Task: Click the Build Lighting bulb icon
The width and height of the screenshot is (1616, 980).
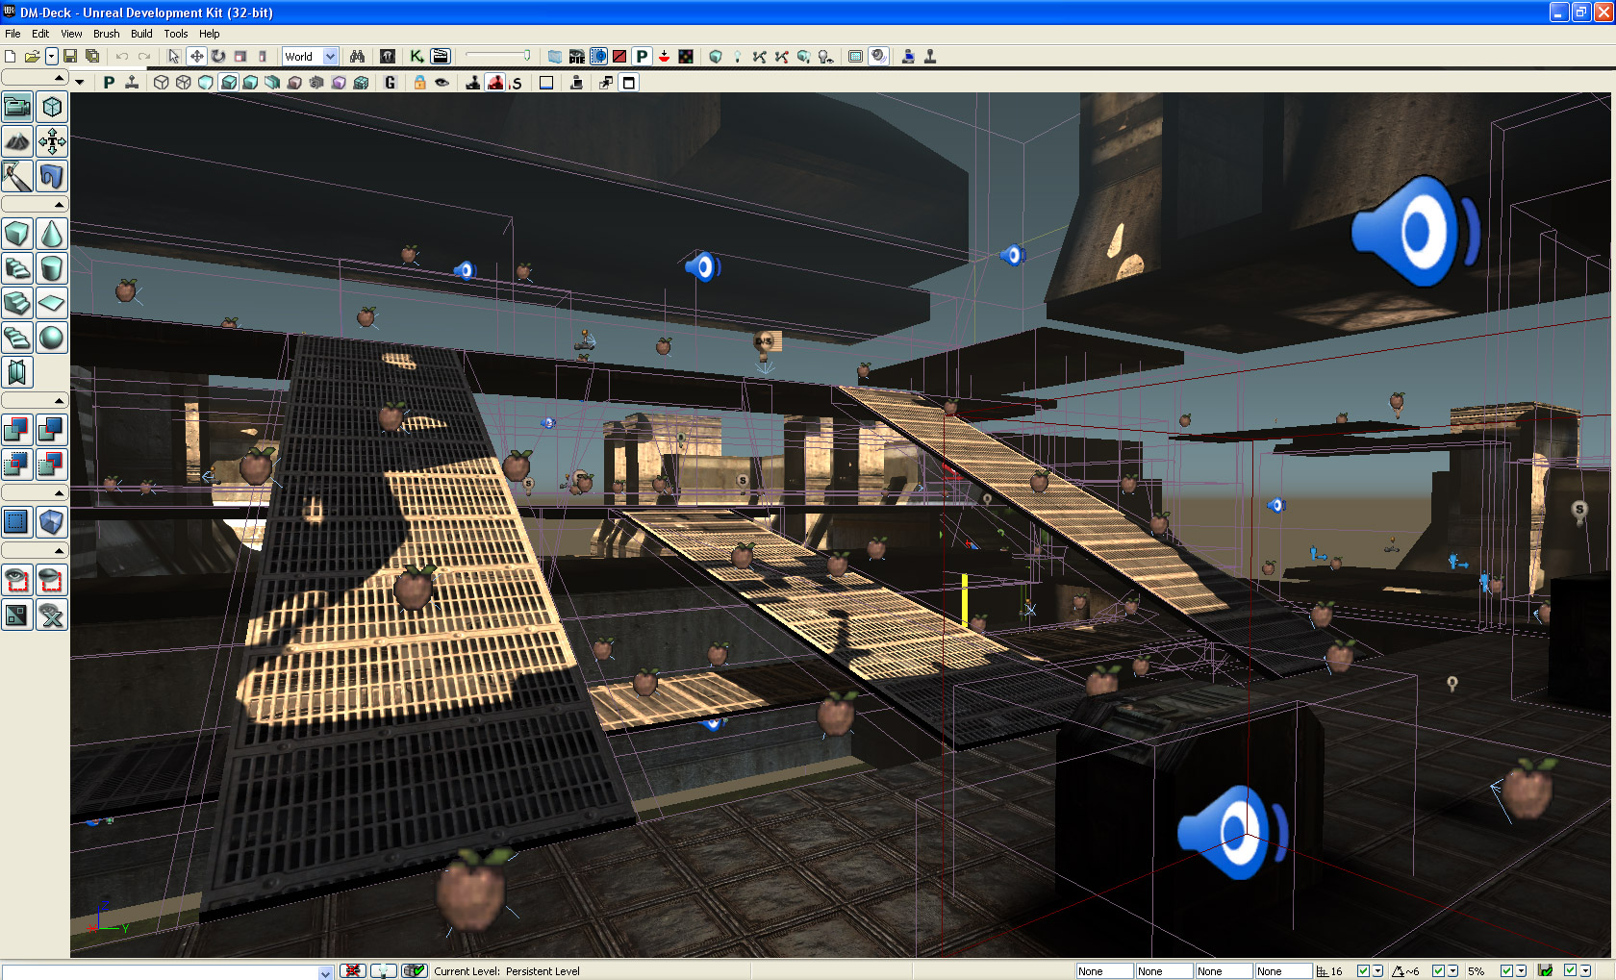Action: click(737, 56)
